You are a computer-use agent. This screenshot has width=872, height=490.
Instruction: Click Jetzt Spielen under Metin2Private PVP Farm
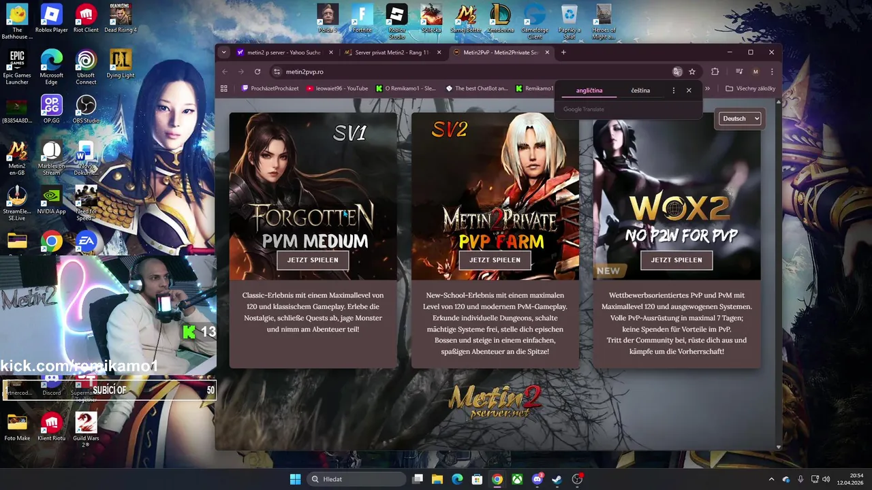pos(495,260)
